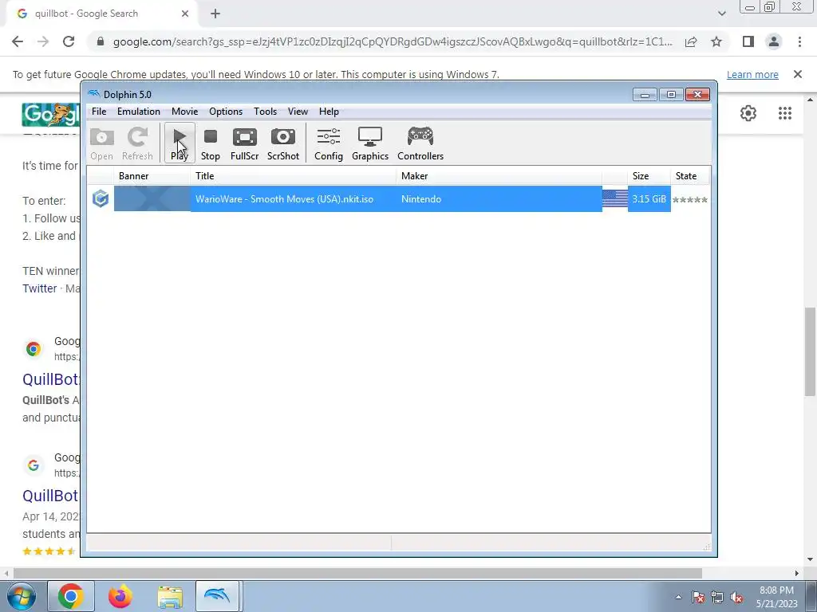Open the Emulation menu

click(x=139, y=112)
